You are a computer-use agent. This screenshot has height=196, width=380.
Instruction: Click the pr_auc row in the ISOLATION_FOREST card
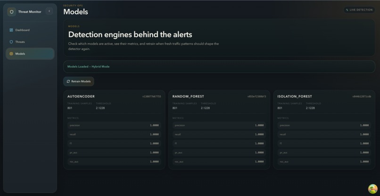click(x=324, y=153)
